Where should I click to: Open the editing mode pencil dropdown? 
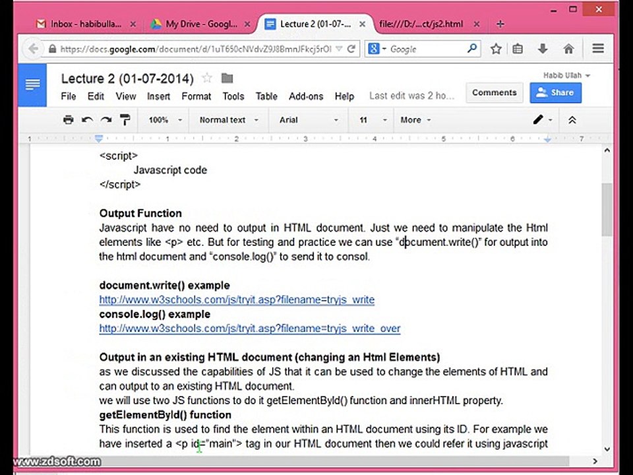542,120
